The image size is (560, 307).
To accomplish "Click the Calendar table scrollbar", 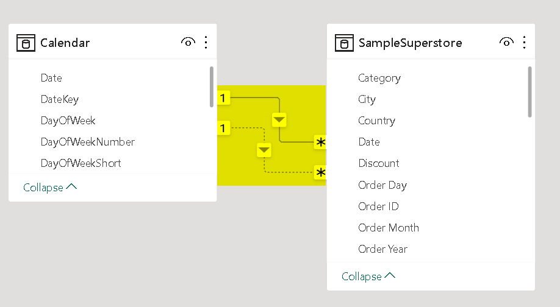I will pos(212,86).
